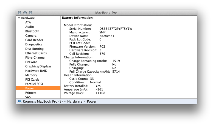Open Printers in the sidebar
The image size is (213, 126).
pyautogui.click(x=31, y=93)
